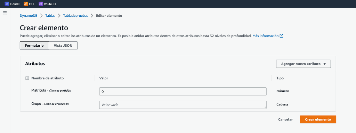Open the Agregar nuevo atributo dropdown
Screen dimensions: 356x133
click(303, 64)
